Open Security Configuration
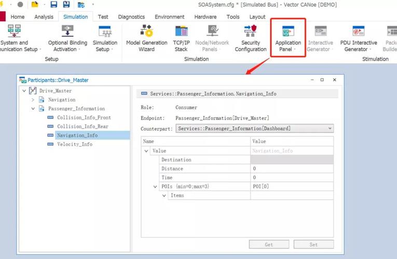 tap(251, 38)
